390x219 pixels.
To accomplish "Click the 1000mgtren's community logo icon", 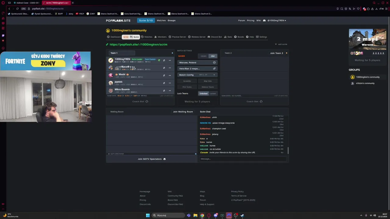I will 108,30.
